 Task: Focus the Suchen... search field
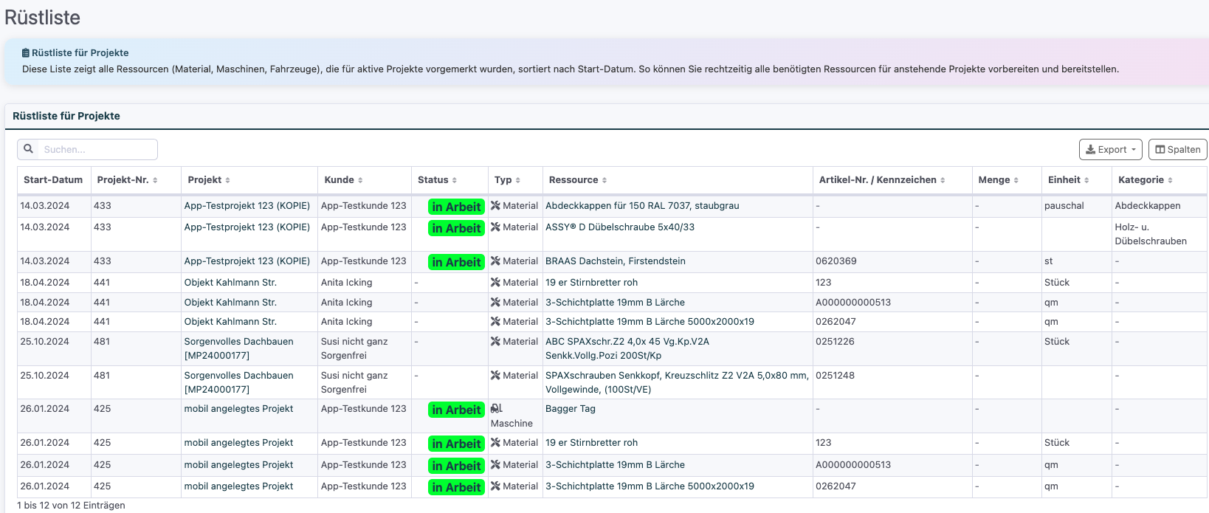97,149
